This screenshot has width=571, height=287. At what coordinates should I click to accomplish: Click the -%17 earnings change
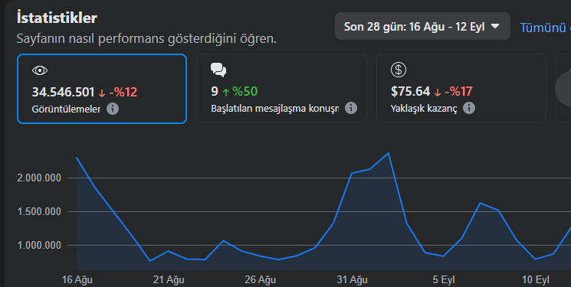(458, 91)
